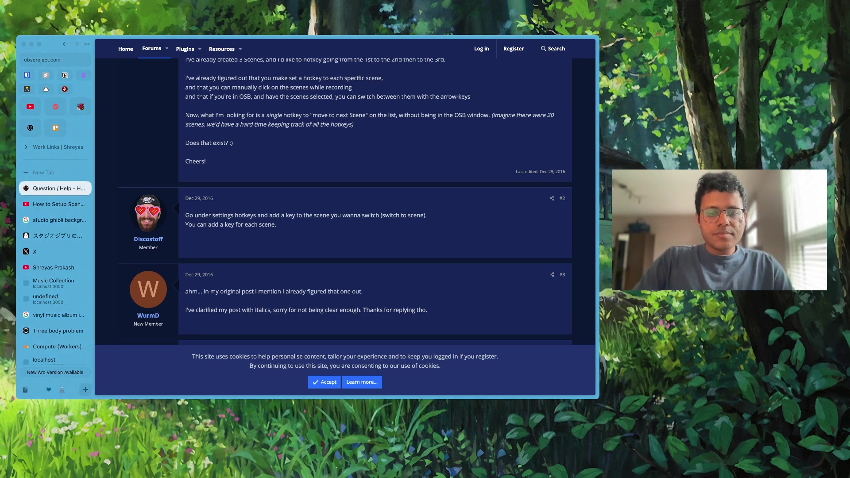Viewport: 850px width, 478px height.
Task: Open the white cloud pinned bookmark
Action: [x=46, y=89]
